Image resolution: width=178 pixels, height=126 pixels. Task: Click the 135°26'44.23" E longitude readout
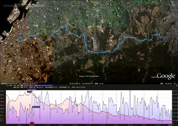tap(88, 84)
